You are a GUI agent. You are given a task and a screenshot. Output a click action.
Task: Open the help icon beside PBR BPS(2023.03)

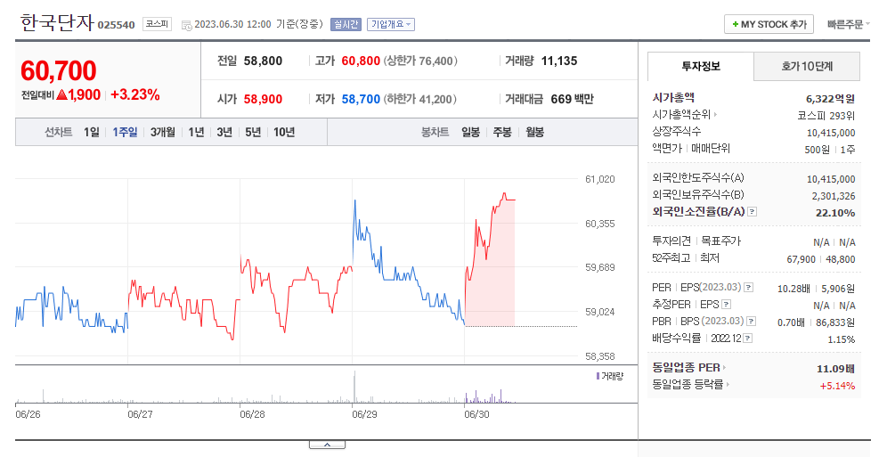click(x=752, y=322)
